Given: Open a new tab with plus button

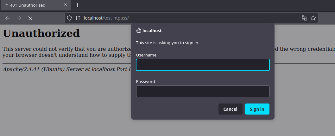Looking at the screenshot, I should click(77, 5).
